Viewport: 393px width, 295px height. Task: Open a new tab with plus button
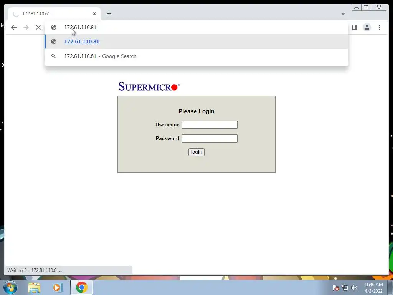pyautogui.click(x=109, y=14)
